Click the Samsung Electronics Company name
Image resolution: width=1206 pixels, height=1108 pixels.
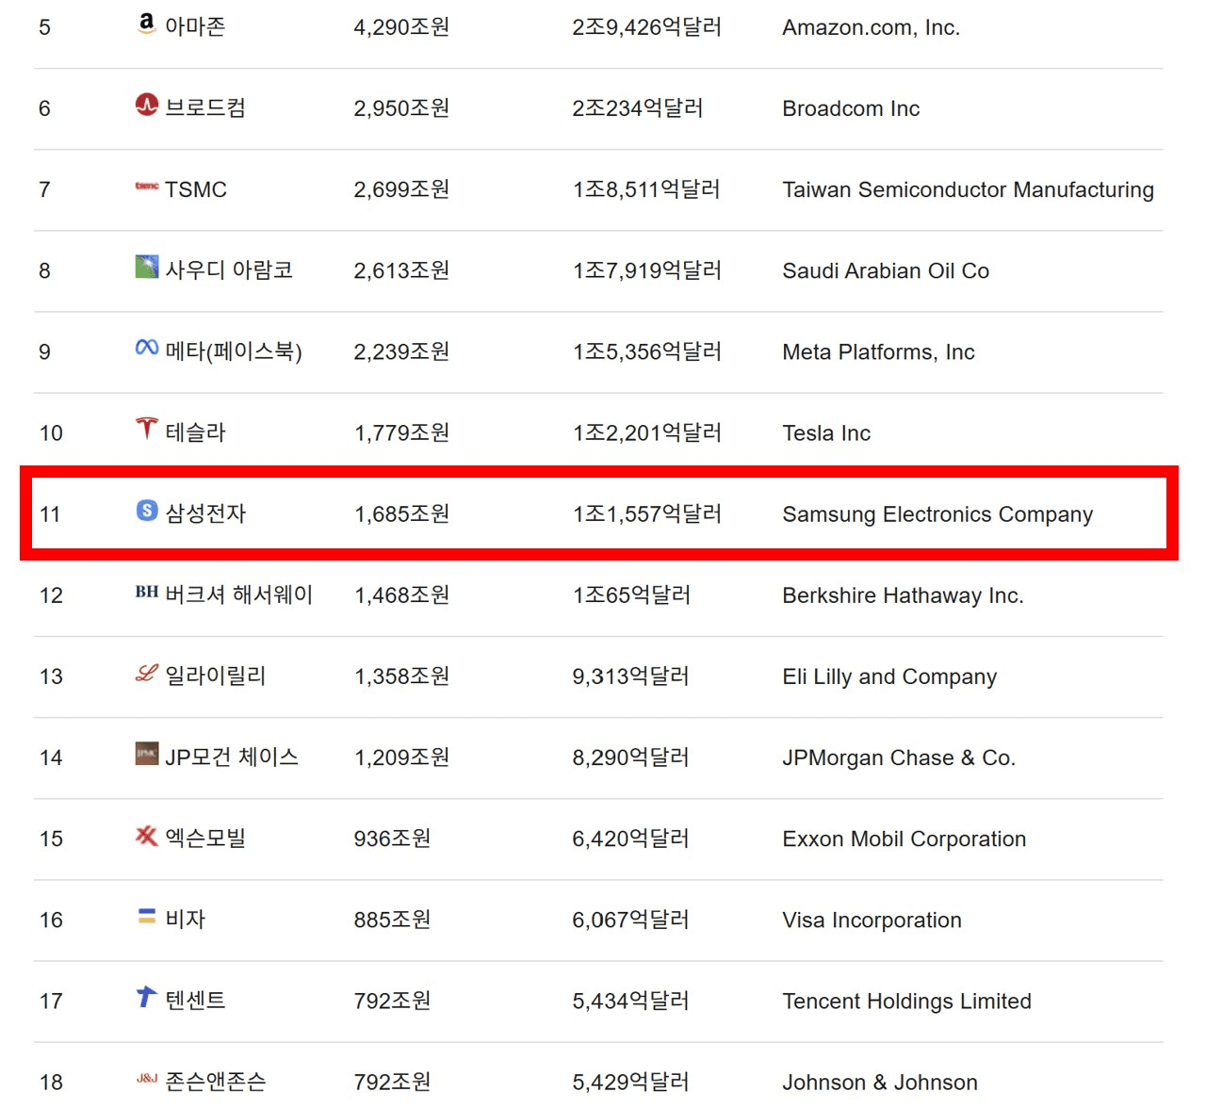pyautogui.click(x=937, y=513)
